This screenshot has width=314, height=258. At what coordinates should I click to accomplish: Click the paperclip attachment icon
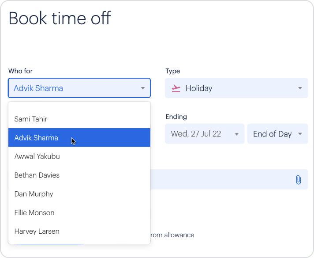click(x=299, y=179)
